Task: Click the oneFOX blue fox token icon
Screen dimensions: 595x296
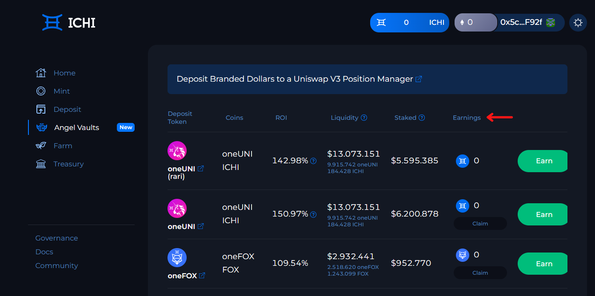Action: [177, 257]
